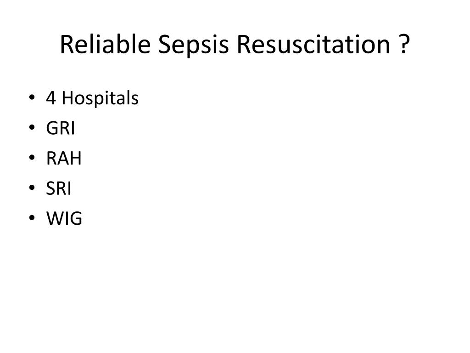The height and width of the screenshot is (353, 470).
Task: Click the word "Reliable" in the title
Action: coord(105,44)
